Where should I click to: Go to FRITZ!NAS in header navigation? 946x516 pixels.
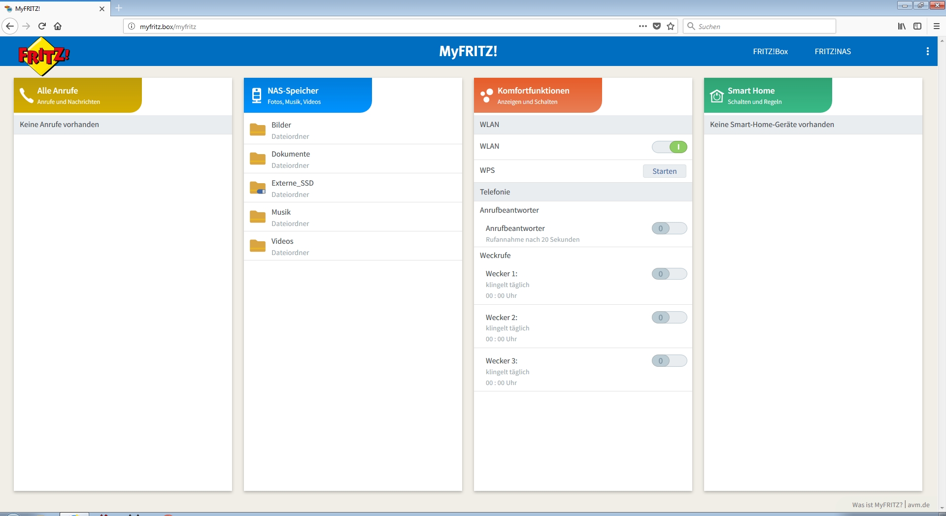click(x=832, y=52)
